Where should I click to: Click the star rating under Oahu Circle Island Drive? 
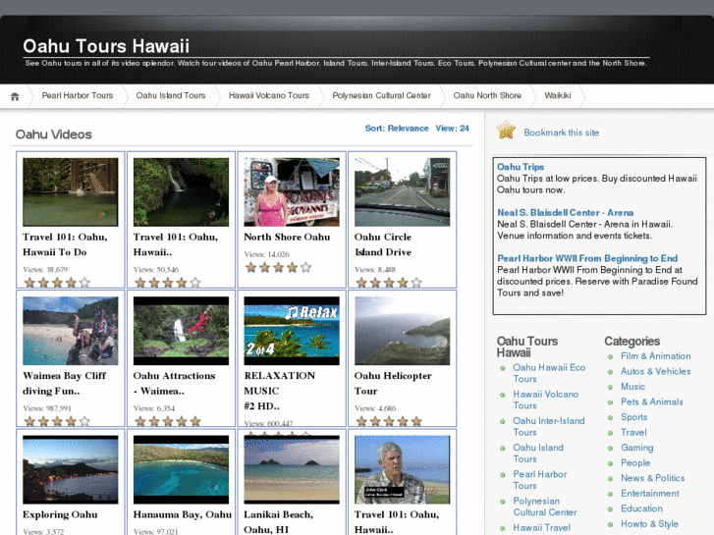point(389,283)
